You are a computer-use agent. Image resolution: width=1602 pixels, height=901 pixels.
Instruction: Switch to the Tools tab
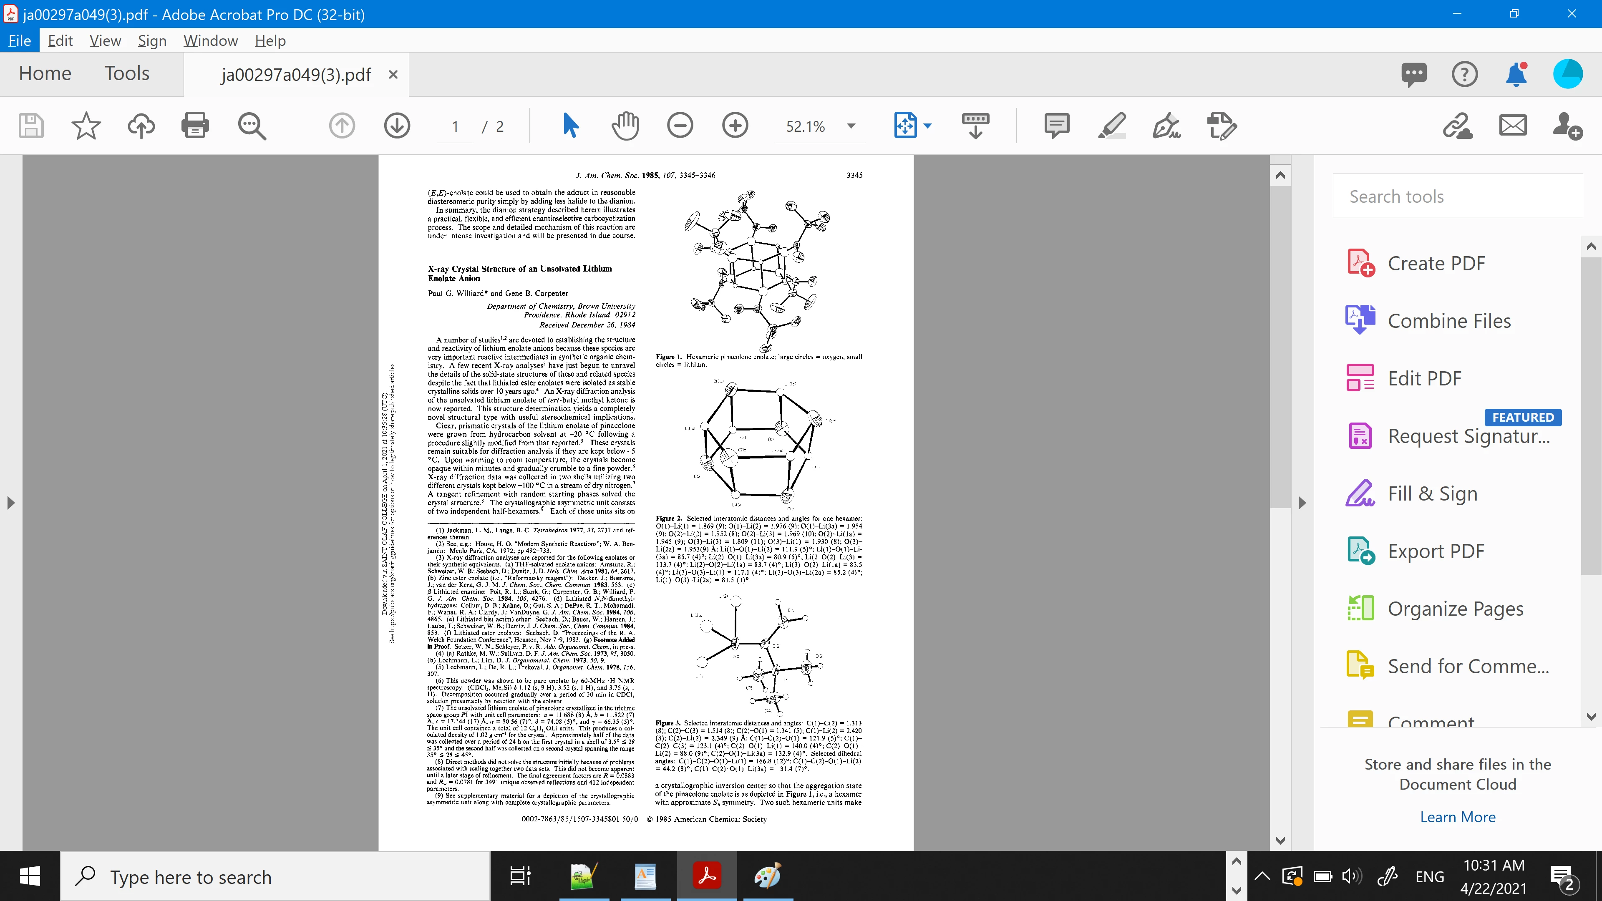127,73
